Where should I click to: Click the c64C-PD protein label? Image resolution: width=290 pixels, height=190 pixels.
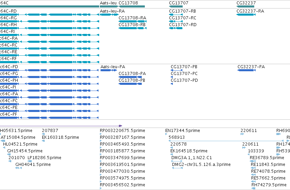9,66
